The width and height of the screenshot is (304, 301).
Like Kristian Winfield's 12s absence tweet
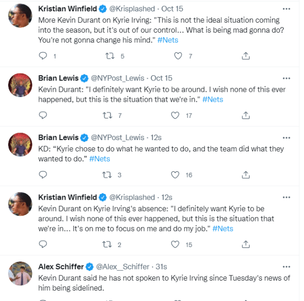click(x=175, y=244)
